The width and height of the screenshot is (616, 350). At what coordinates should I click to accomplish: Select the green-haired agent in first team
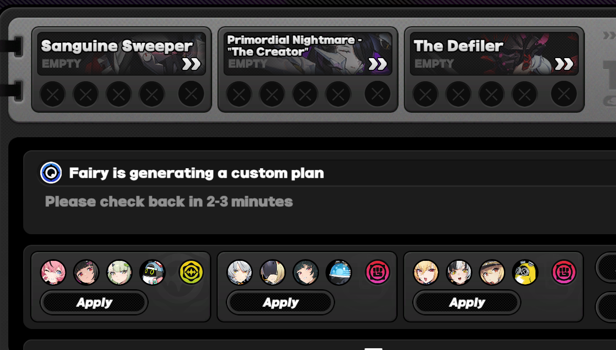(x=119, y=272)
